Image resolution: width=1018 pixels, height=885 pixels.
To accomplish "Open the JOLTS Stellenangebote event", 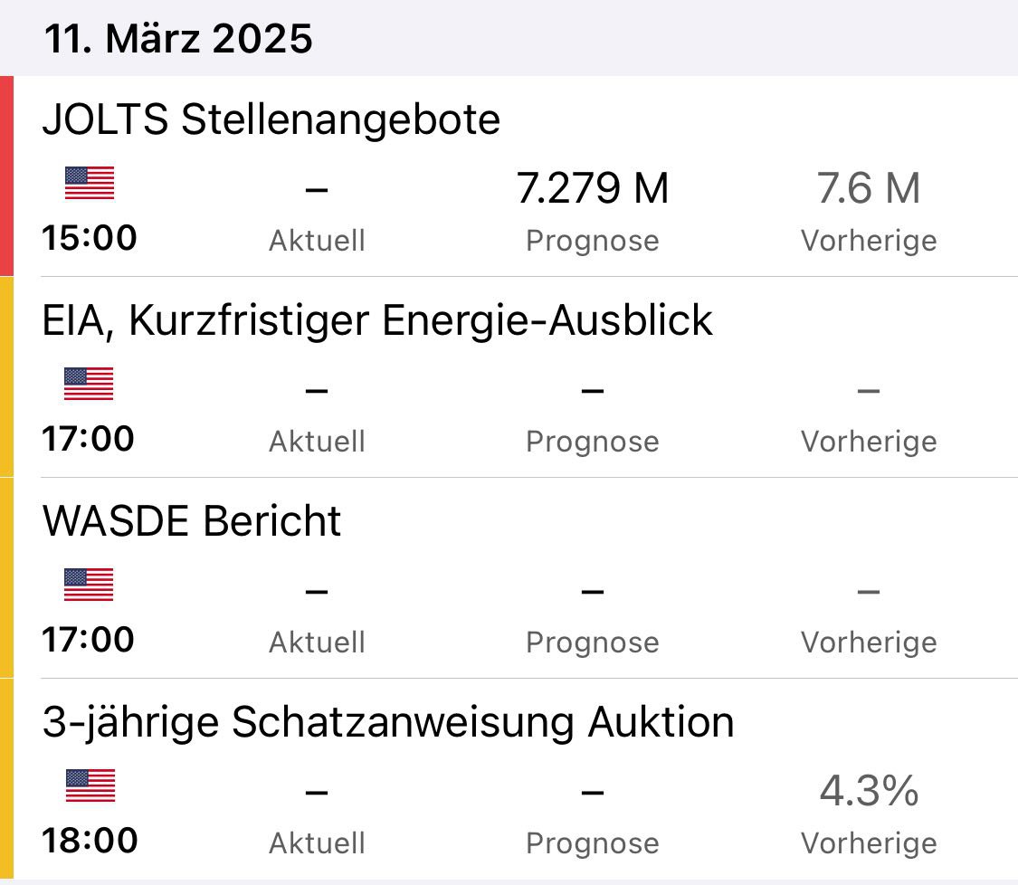I will [271, 119].
